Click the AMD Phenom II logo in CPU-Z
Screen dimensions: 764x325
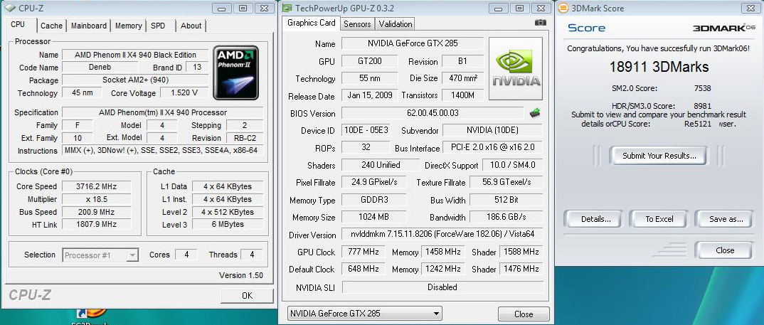point(236,73)
